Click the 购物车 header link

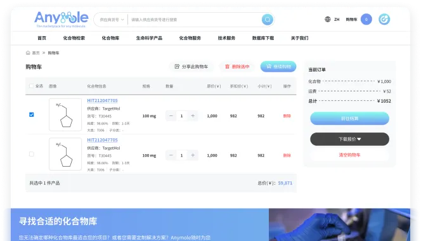tap(351, 20)
